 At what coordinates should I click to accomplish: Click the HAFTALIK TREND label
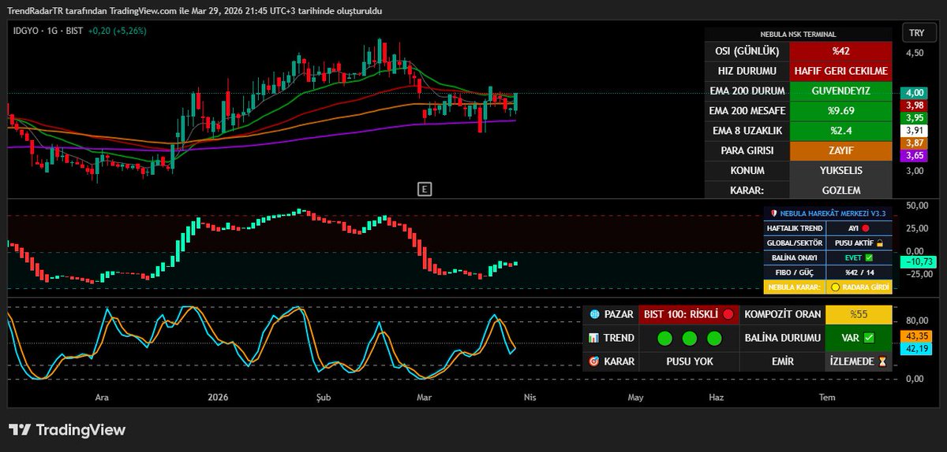(795, 228)
